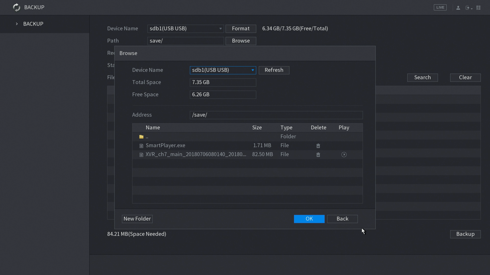
Task: Click the LIVE view button
Action: click(x=440, y=7)
